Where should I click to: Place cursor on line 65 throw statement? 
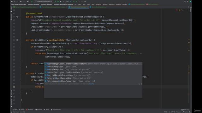click(40, 87)
